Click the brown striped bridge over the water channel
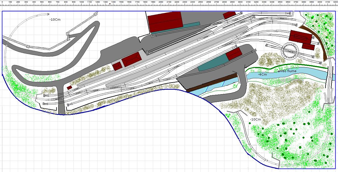Image resolution: width=338 pixels, height=172 pixels. pos(212,82)
